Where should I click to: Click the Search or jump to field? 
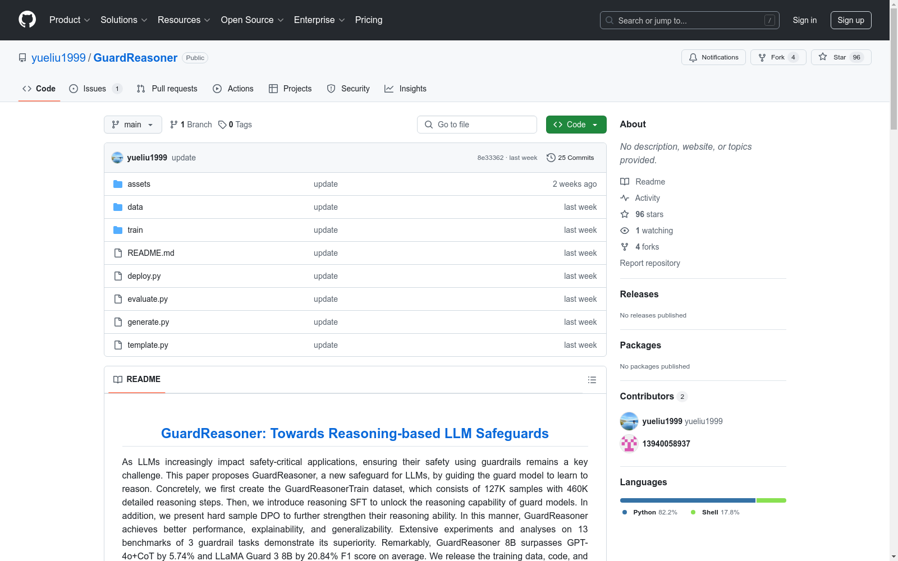click(x=690, y=20)
